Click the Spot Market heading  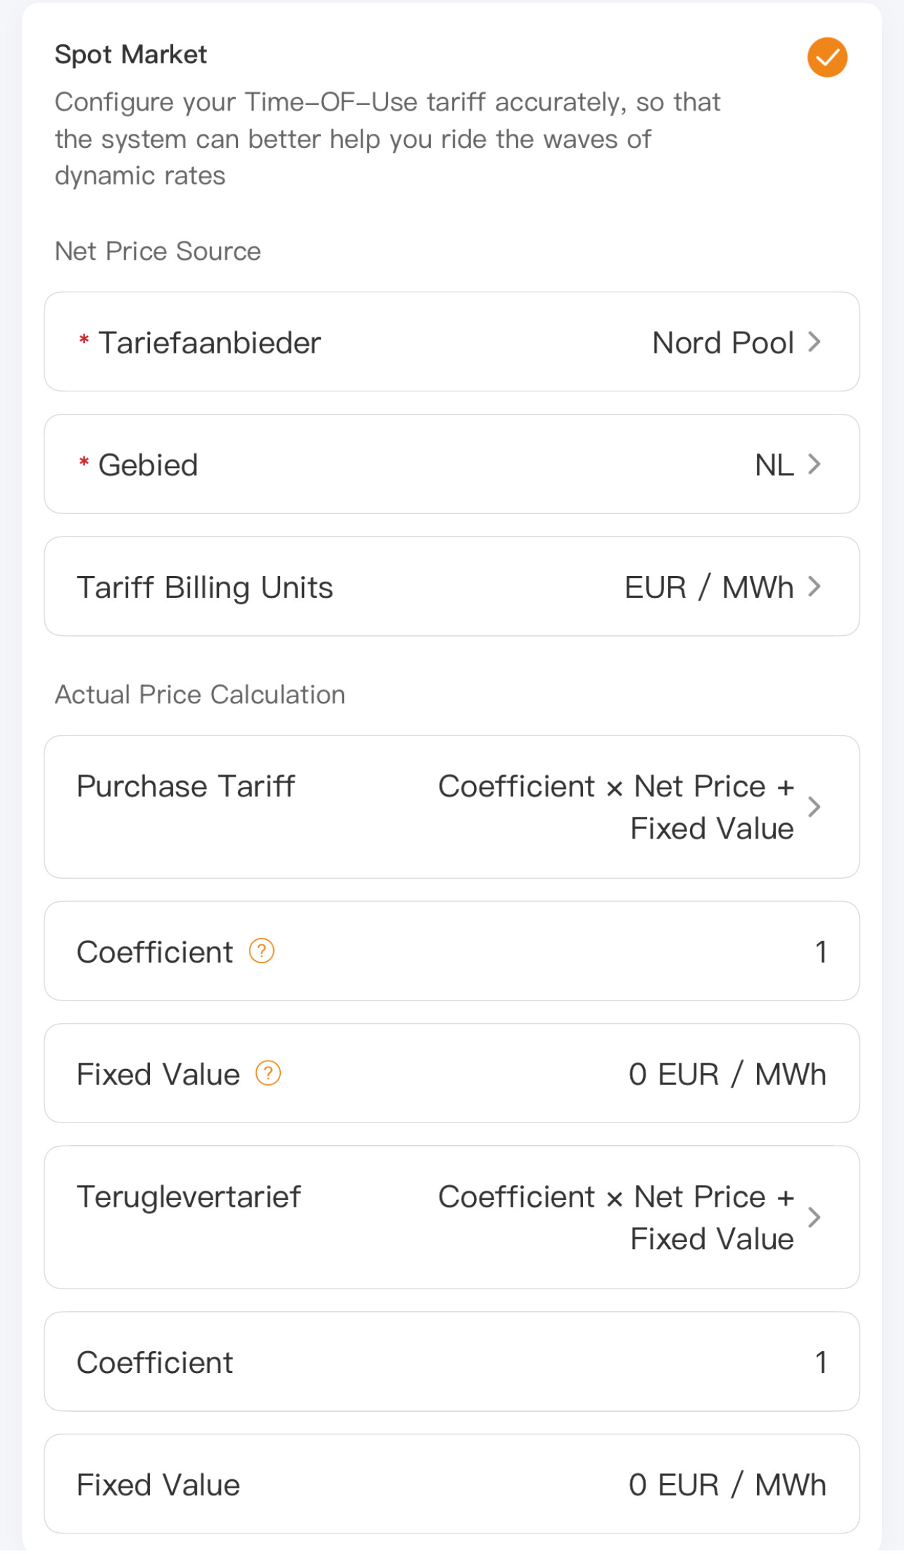pos(131,55)
